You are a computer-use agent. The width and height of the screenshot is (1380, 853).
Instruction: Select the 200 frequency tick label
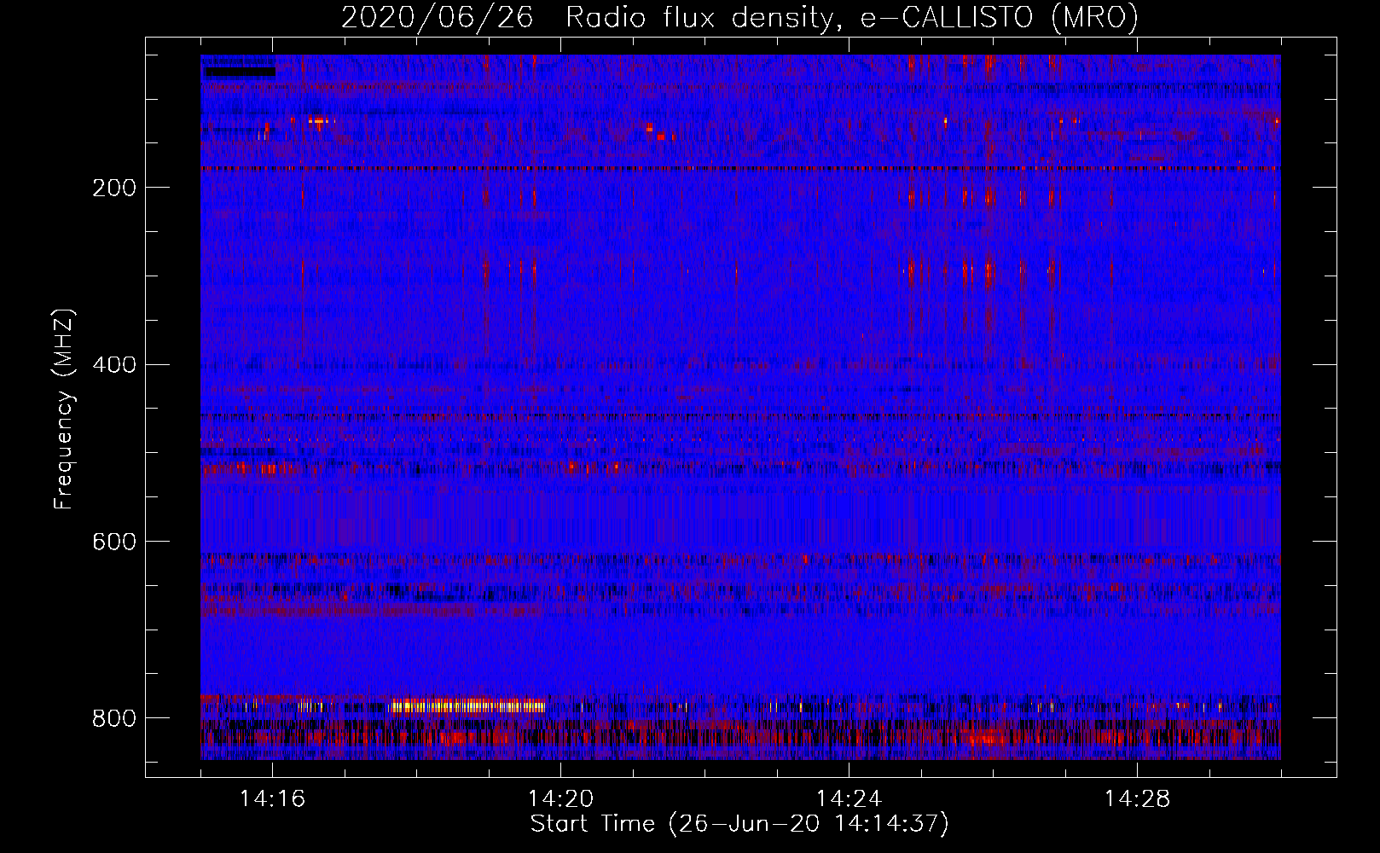point(113,188)
